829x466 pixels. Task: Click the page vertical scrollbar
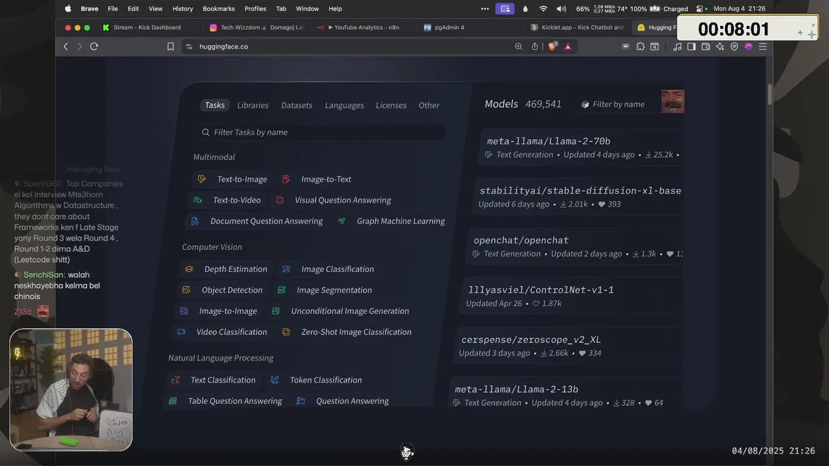(x=769, y=94)
